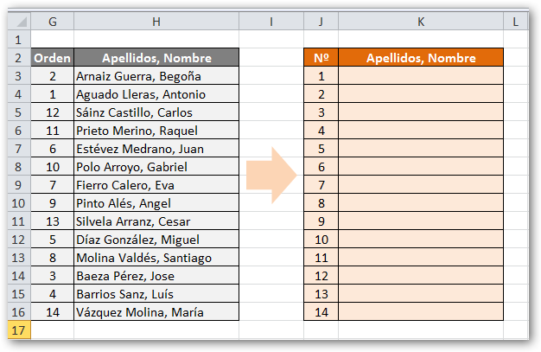Select the row 2 header
This screenshot has width=541, height=352.
click(18, 58)
